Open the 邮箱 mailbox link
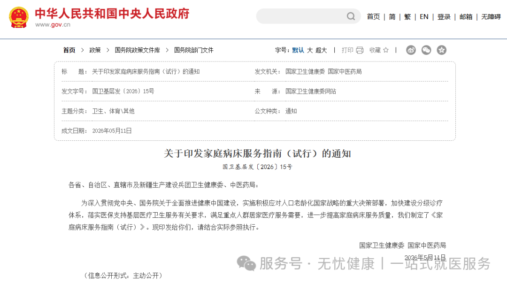507x284 pixels. 466,17
